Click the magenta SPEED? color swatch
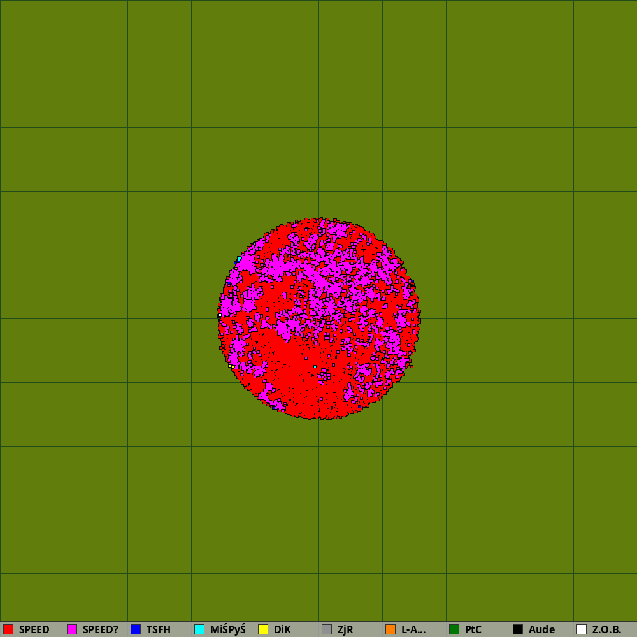The width and height of the screenshot is (637, 637). click(x=72, y=629)
